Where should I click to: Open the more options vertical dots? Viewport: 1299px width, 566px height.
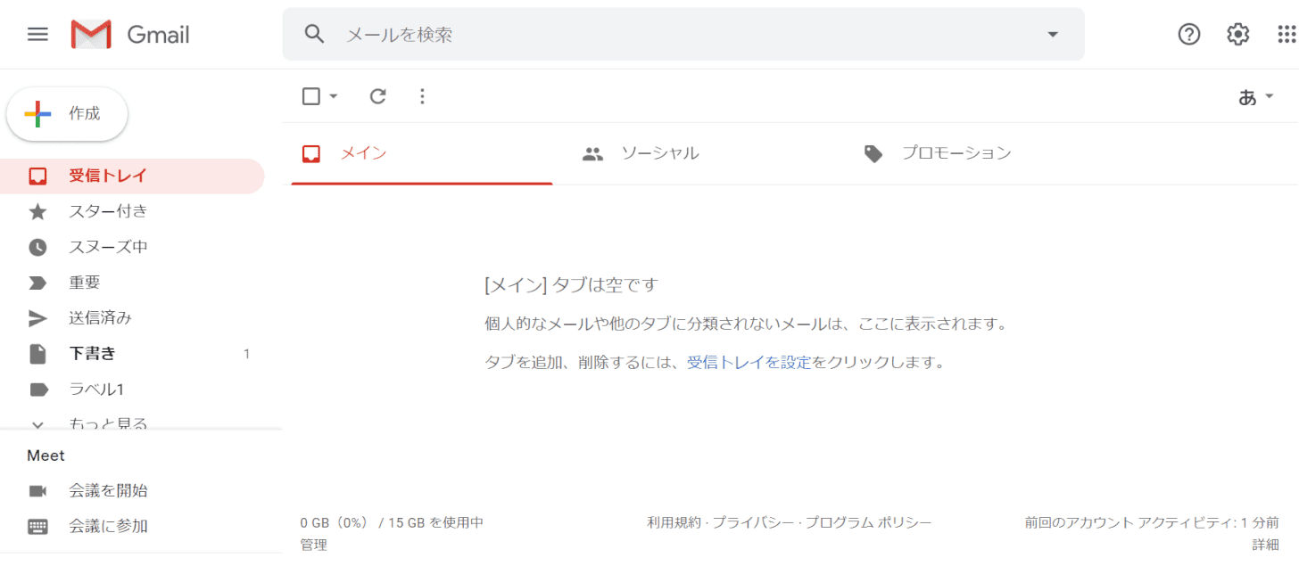point(423,96)
